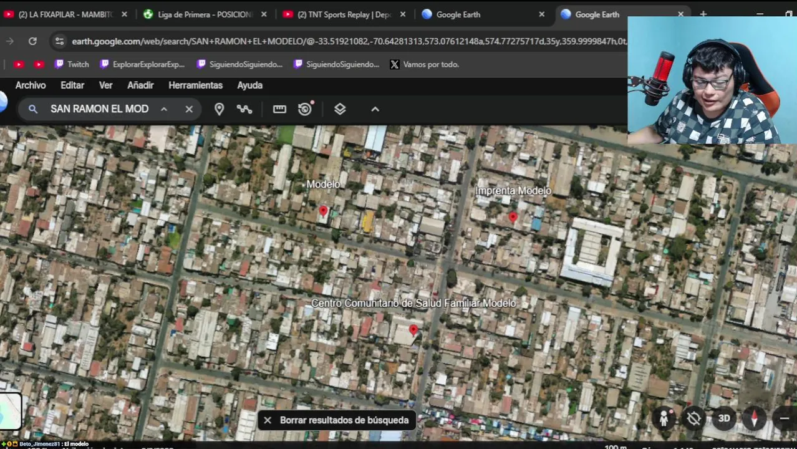Click the SAN RAMON EL MOD search field
797x449 pixels.
pyautogui.click(x=99, y=109)
